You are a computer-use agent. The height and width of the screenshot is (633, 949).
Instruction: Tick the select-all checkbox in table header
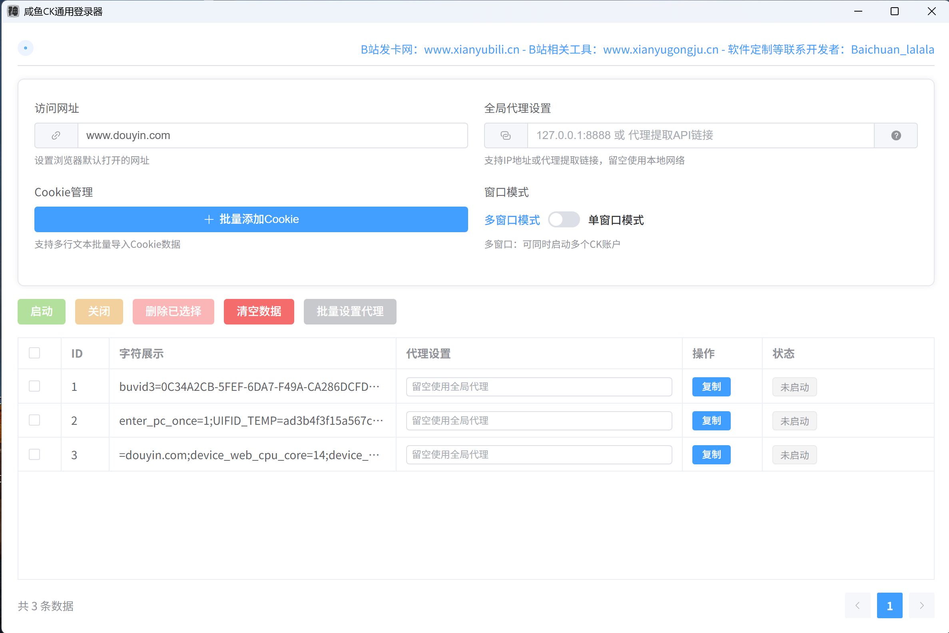coord(34,353)
